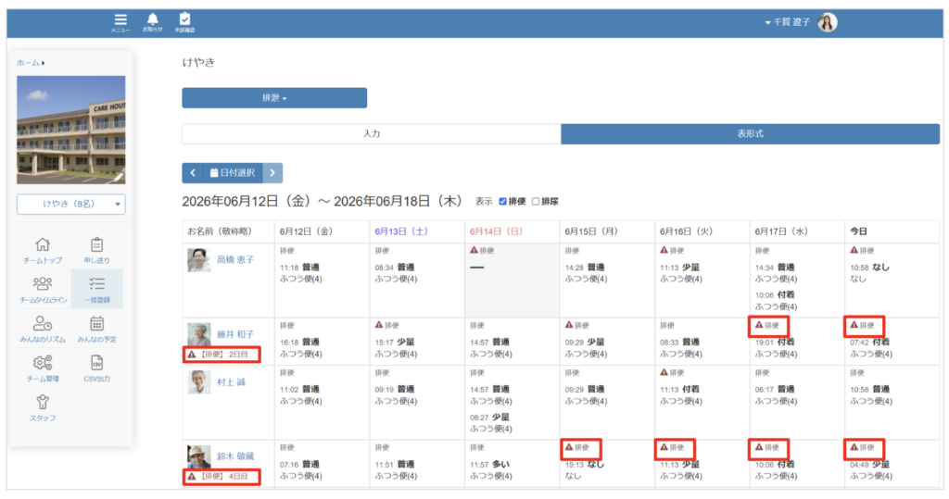Screen dimensions: 949x499
Task: Open the clipboard check icon in header
Action: coord(184,20)
